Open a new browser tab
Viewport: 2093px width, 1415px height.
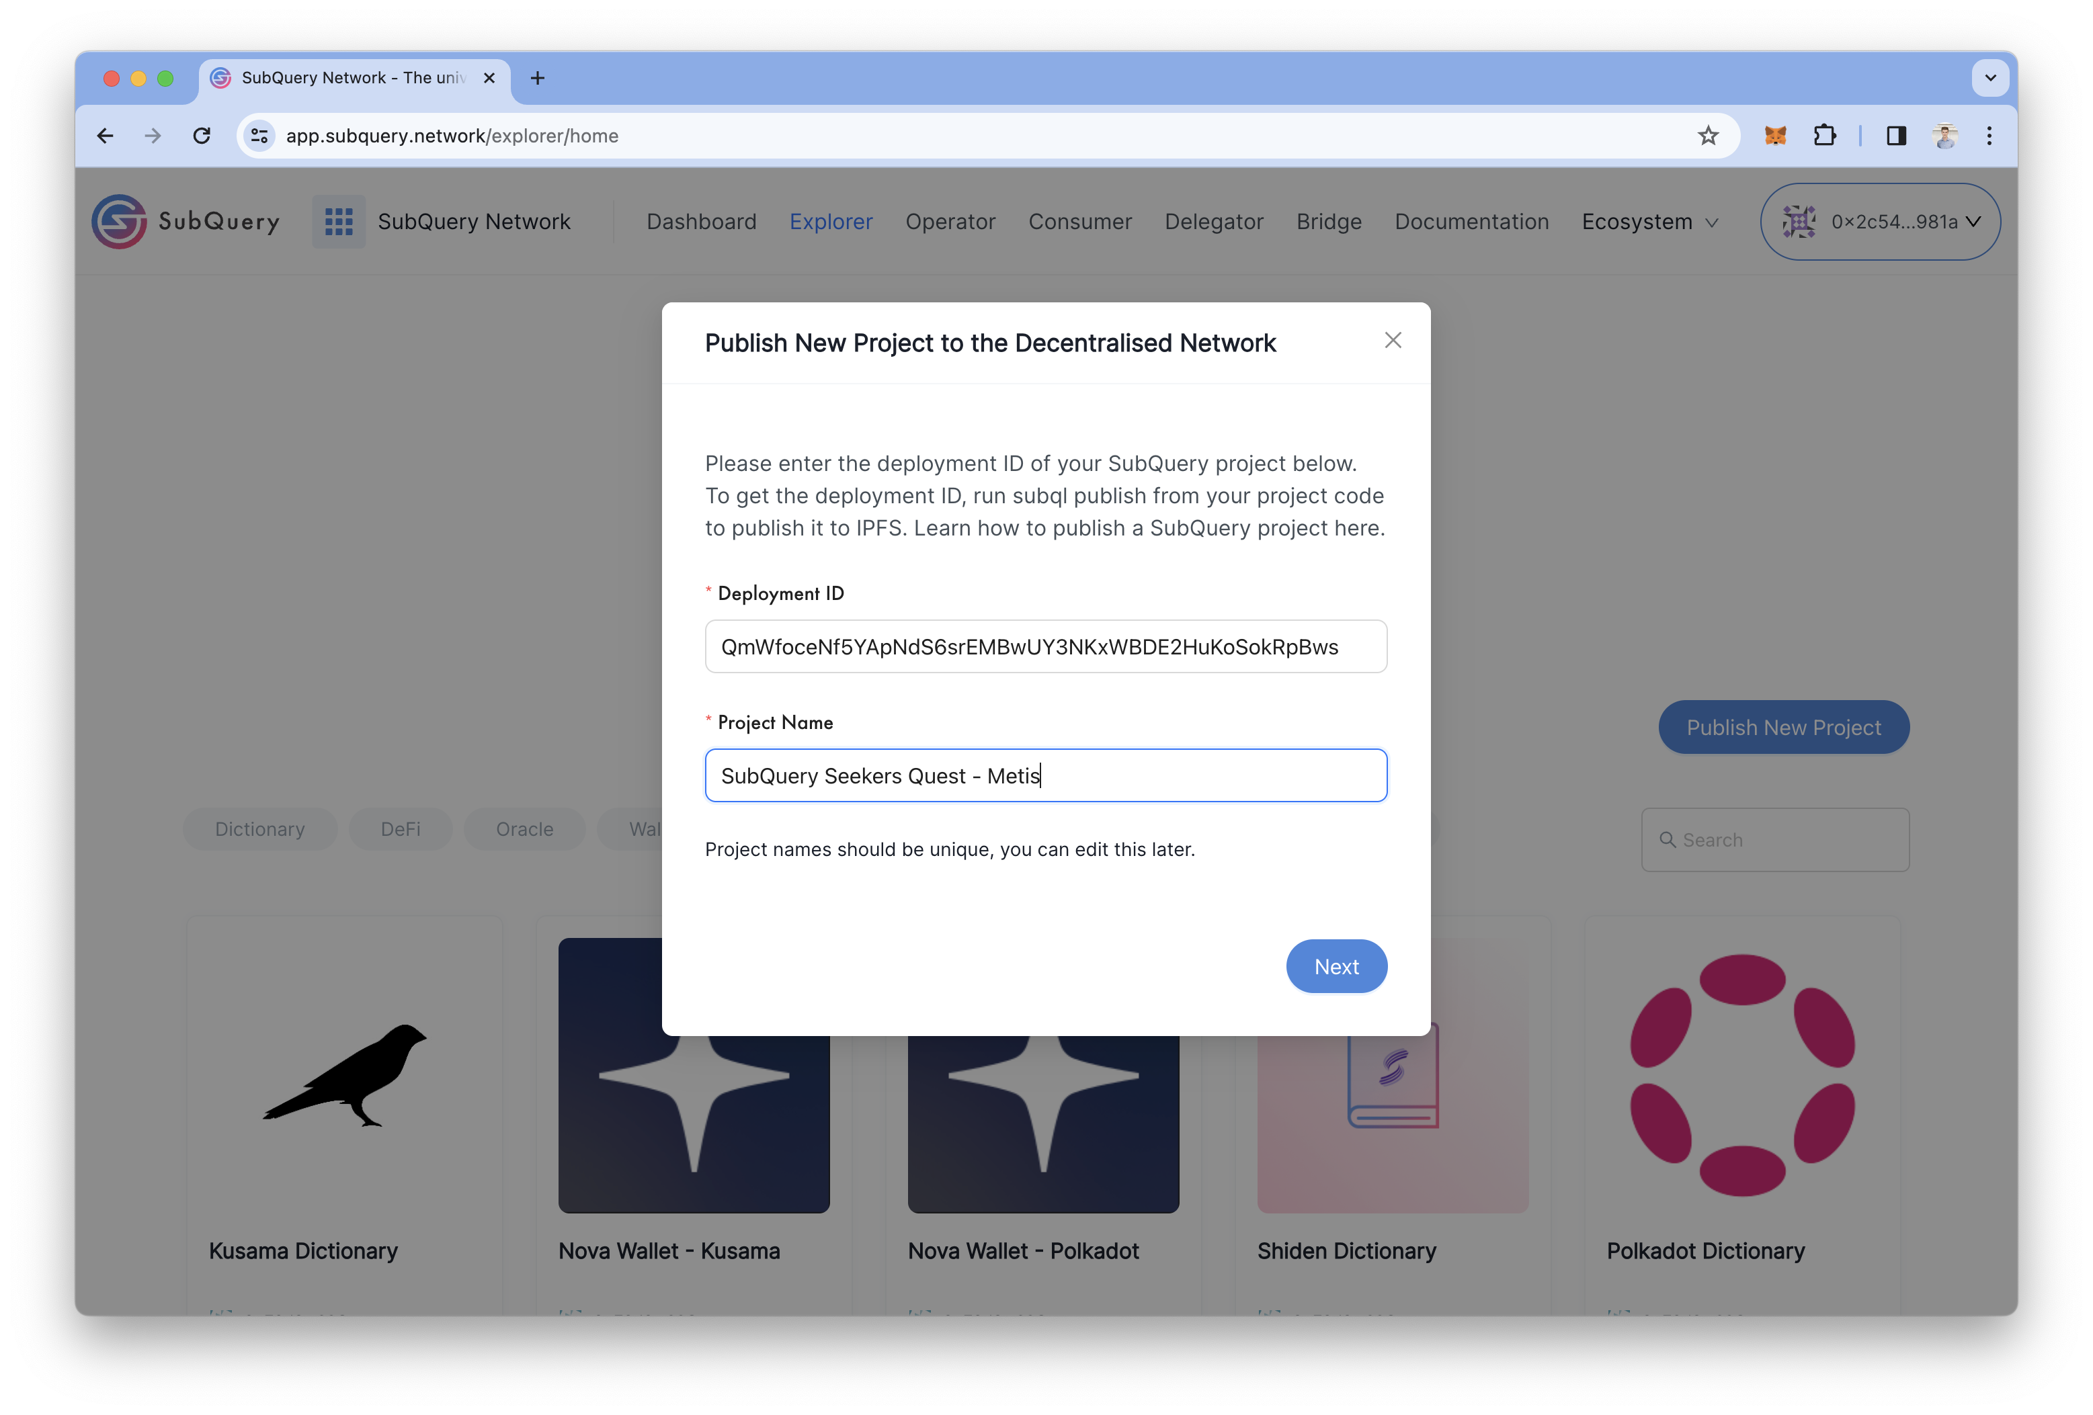[x=538, y=79]
